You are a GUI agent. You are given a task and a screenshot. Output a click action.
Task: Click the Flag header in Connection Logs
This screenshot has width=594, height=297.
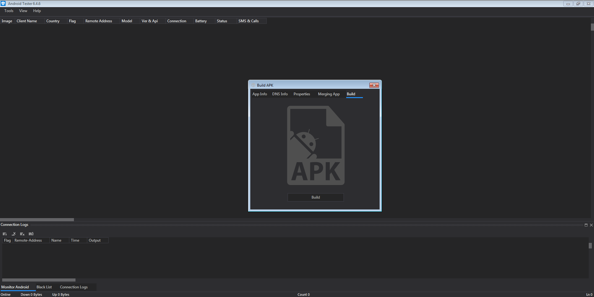[7, 240]
